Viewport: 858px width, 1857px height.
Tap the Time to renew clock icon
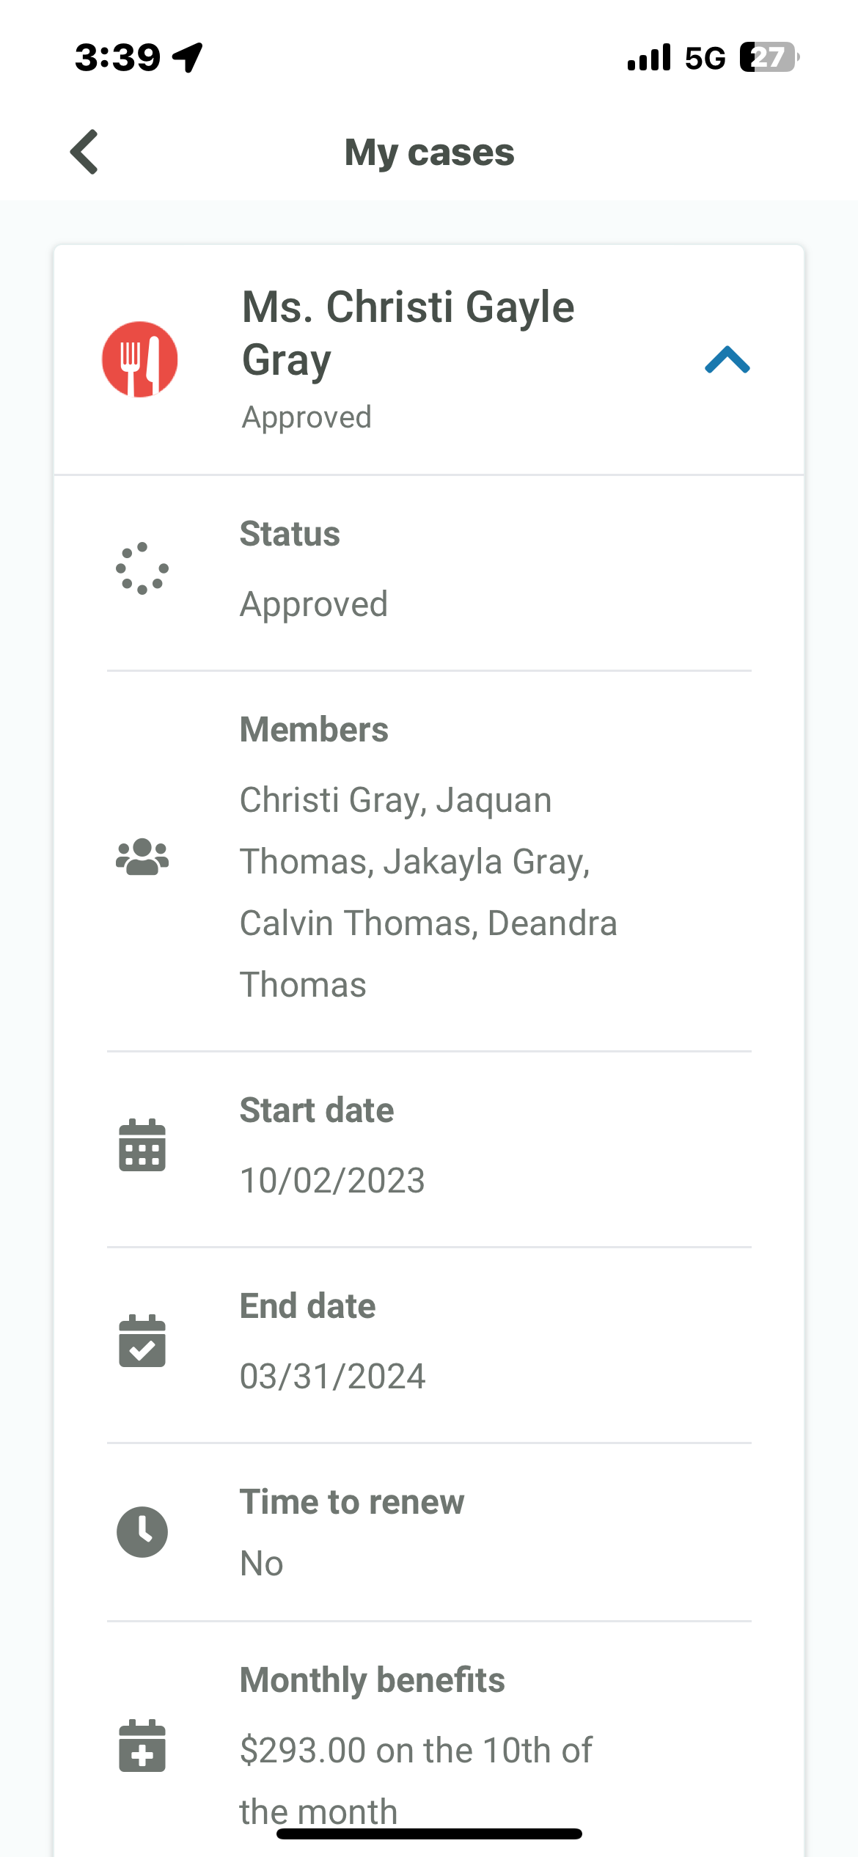pyautogui.click(x=142, y=1532)
